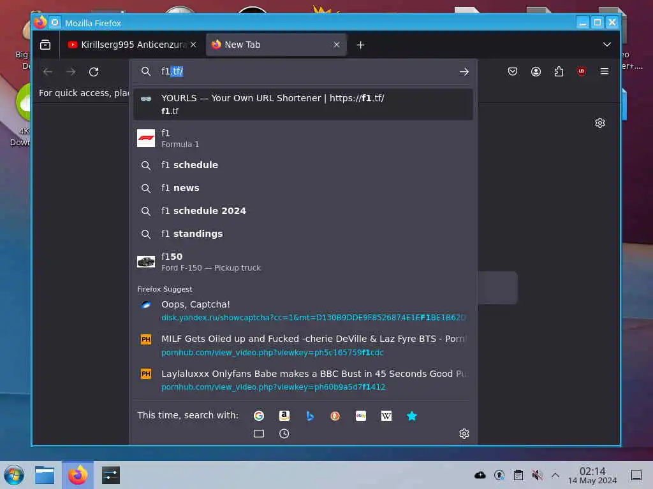Search open tabs with tabs icon
This screenshot has height=489, width=653.
click(259, 434)
